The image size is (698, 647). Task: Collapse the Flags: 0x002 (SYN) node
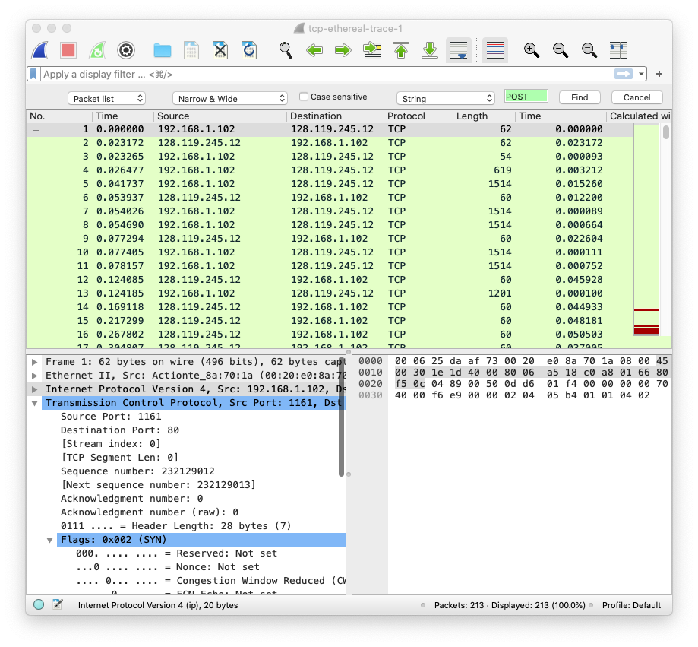coord(50,540)
